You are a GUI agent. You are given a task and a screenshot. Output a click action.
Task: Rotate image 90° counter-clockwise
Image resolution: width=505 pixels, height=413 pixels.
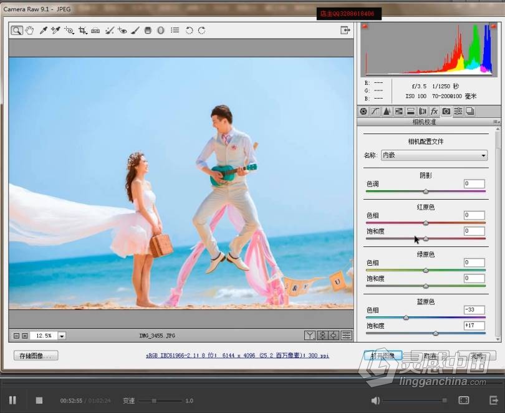tap(189, 31)
